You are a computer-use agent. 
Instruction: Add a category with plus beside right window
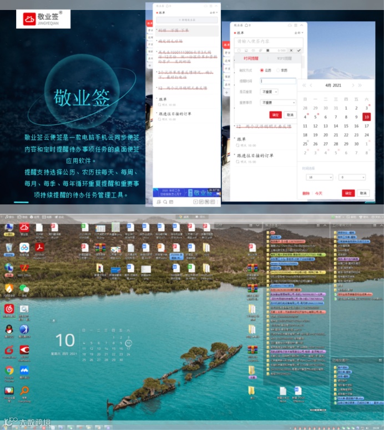(226, 93)
